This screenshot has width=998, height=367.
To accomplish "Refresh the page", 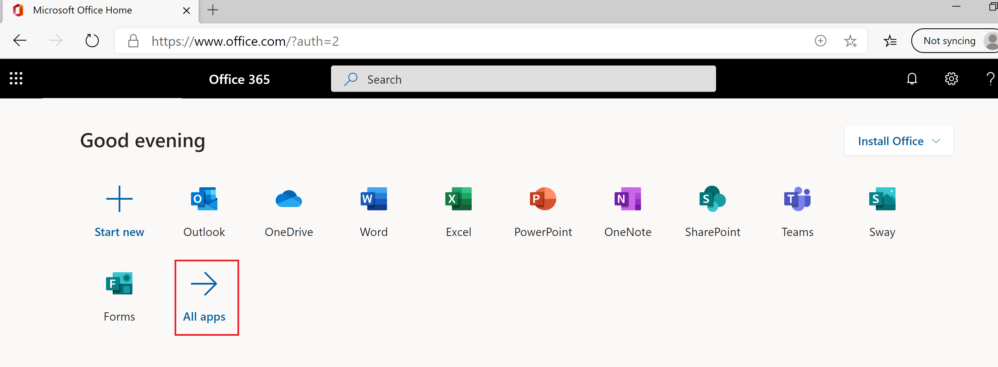I will coord(92,40).
